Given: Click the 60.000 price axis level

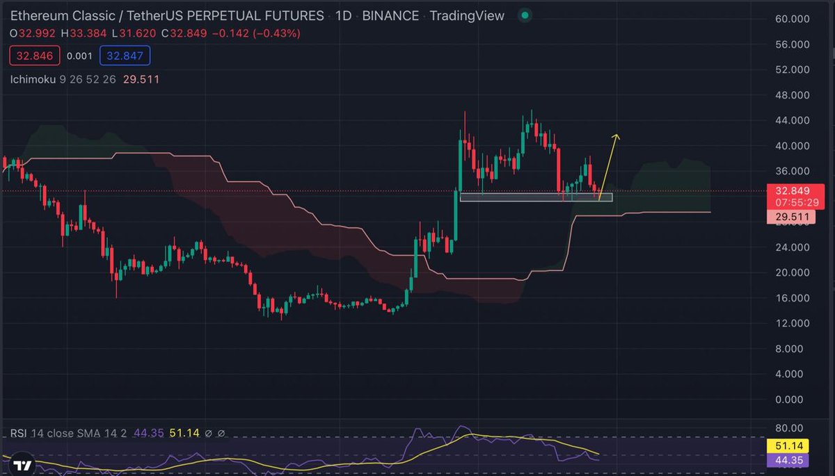Looking at the screenshot, I should click(x=791, y=19).
